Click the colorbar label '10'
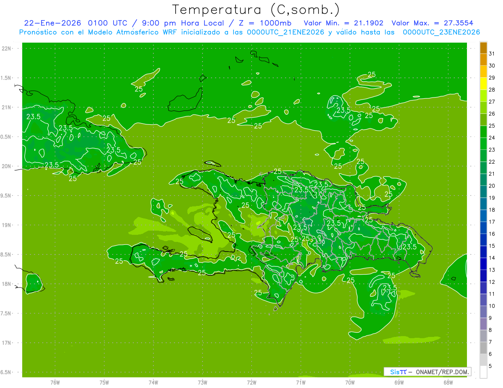503x388 pixels. (x=492, y=306)
